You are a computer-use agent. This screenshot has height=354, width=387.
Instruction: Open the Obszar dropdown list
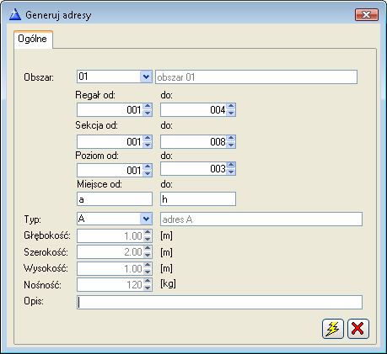coord(146,77)
